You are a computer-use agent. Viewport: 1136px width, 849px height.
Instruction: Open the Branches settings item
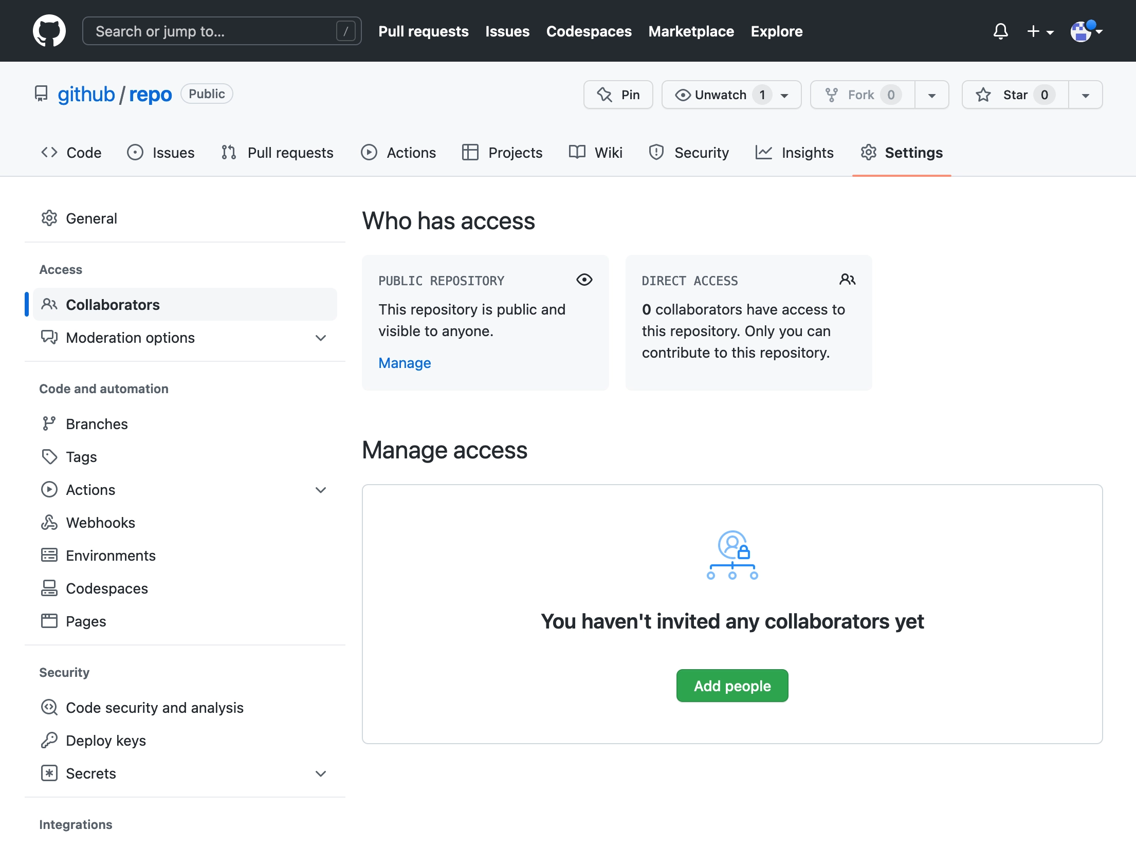tap(185, 424)
